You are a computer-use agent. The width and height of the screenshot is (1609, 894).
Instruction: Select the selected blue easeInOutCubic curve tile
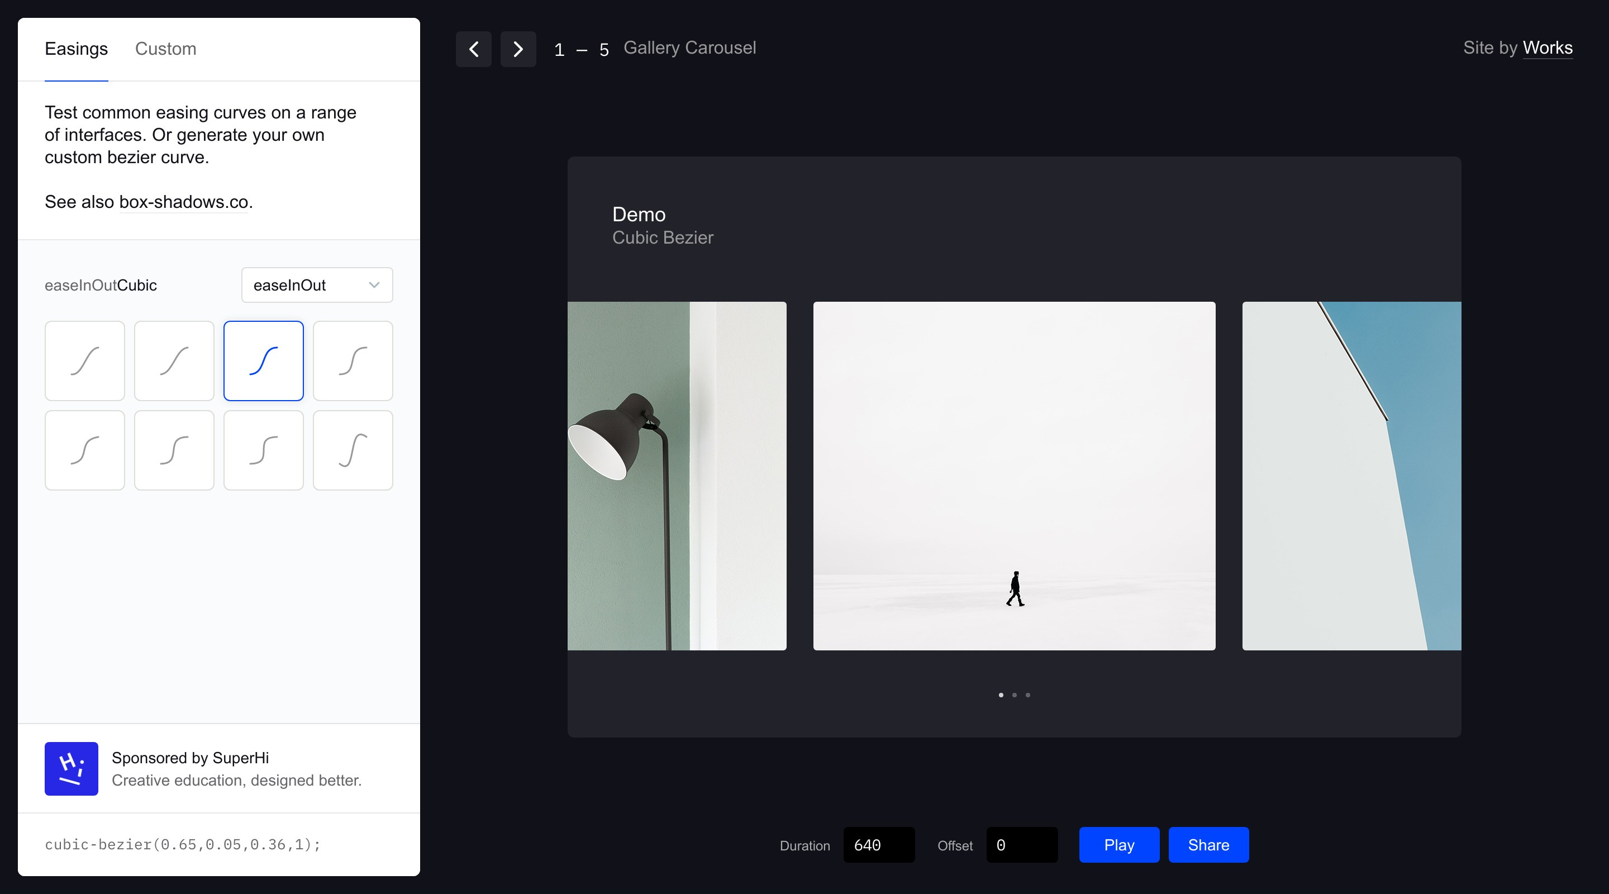click(x=264, y=360)
